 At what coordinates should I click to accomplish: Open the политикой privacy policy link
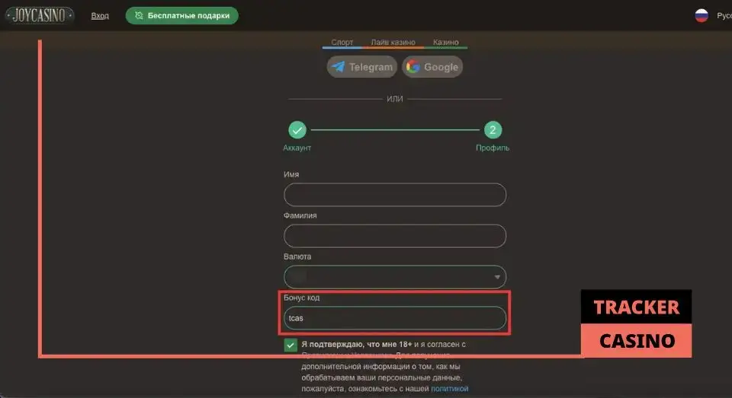coord(449,389)
